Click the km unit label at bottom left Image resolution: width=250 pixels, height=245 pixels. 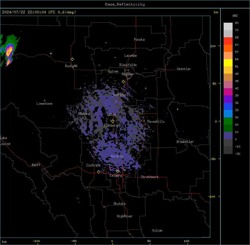pyautogui.click(x=4, y=242)
